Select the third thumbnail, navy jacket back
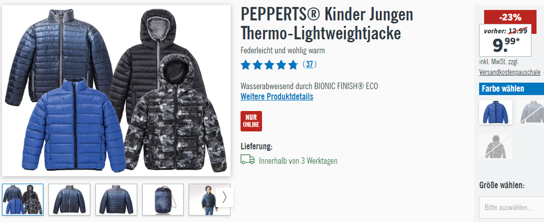Viewport: 544px width, 222px height. (116, 200)
